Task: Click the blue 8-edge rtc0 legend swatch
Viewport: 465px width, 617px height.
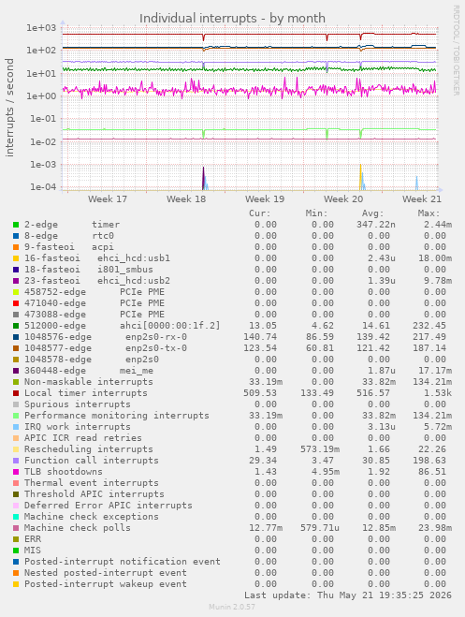Action: 16,236
